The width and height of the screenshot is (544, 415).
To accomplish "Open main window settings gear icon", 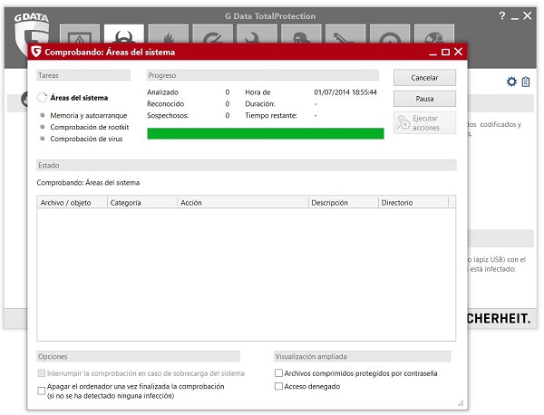I will [x=511, y=82].
